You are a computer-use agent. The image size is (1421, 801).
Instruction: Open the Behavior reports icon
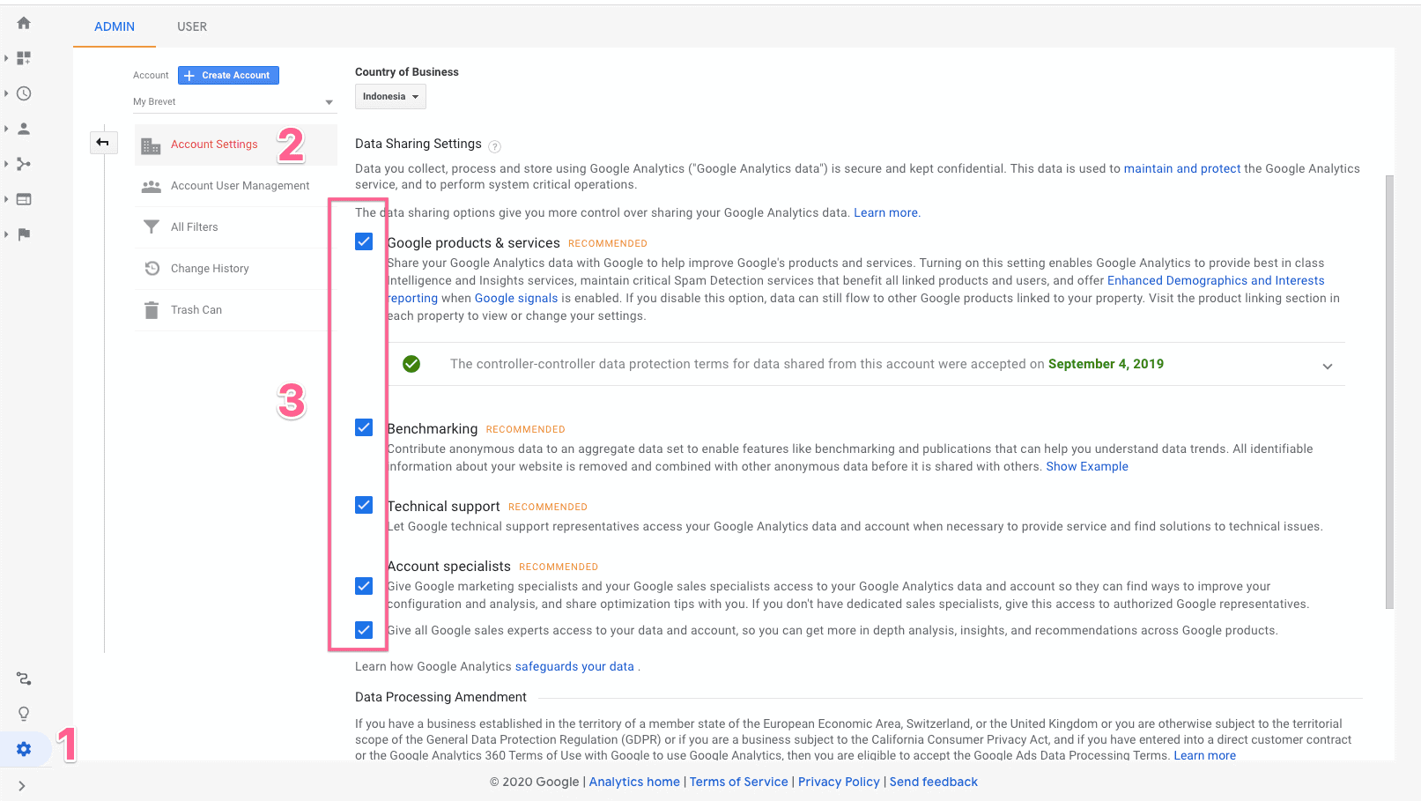coord(23,199)
